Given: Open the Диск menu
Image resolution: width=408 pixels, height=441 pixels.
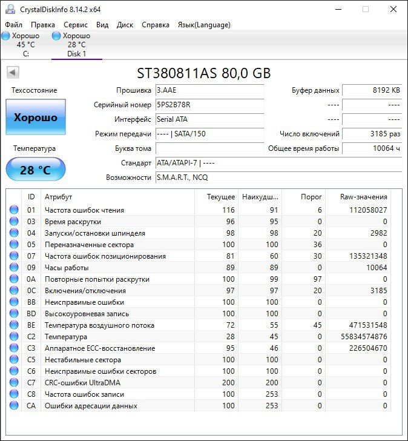Looking at the screenshot, I should click(125, 25).
